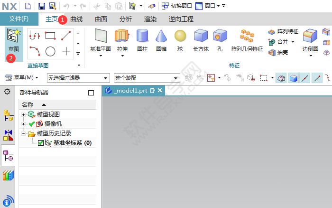This screenshot has height=208, width=332.
Task: Select the 圆锥 (Cone) tool
Action: click(161, 37)
